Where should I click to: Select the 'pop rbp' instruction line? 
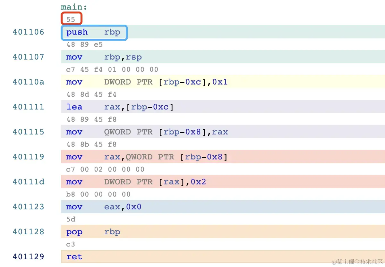tap(93, 232)
